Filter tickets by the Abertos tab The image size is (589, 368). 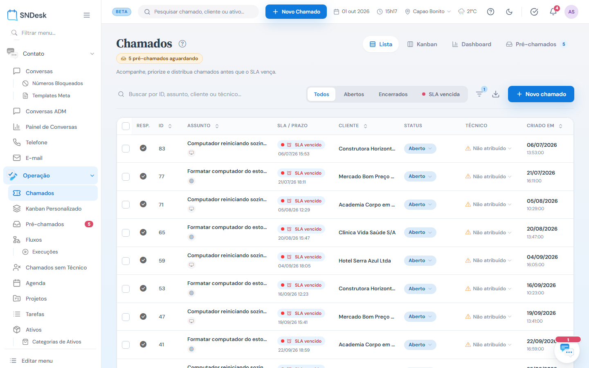[354, 94]
